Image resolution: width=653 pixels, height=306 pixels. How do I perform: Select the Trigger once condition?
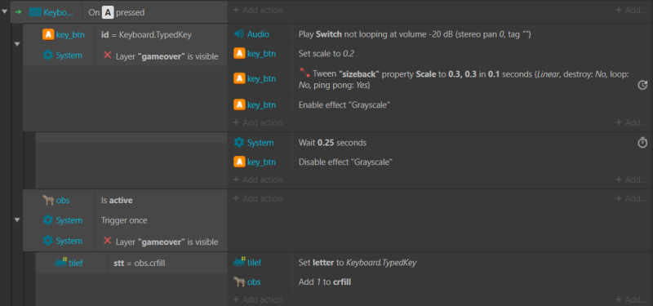click(x=124, y=220)
